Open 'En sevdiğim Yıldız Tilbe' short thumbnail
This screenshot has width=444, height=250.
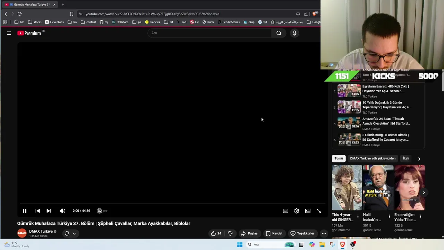[x=409, y=187]
